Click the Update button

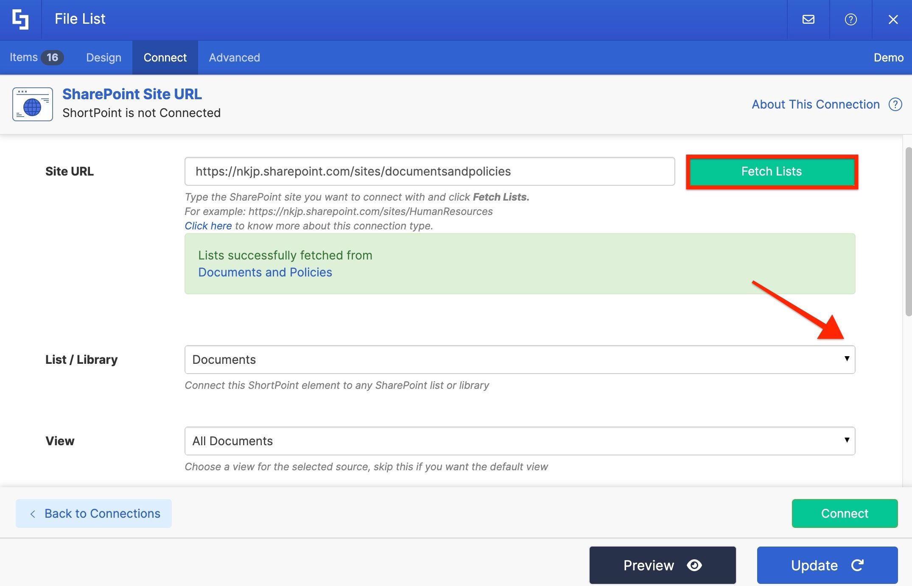tap(827, 565)
